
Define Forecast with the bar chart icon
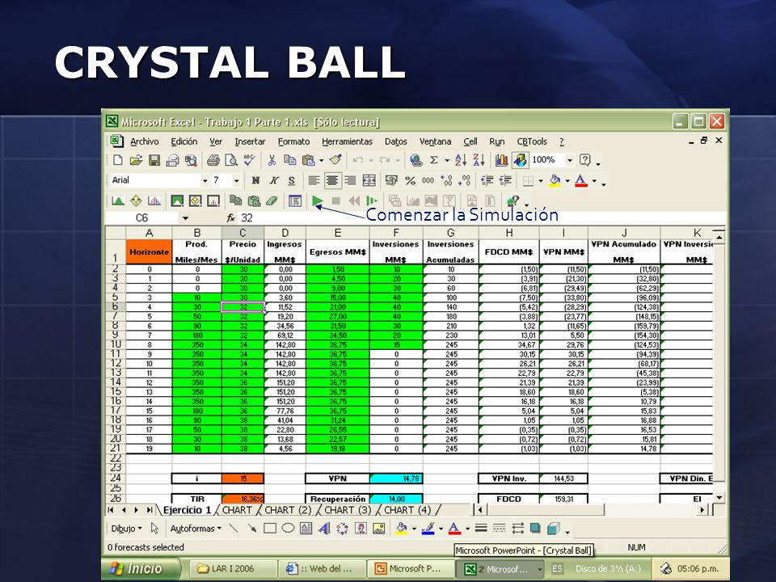154,201
